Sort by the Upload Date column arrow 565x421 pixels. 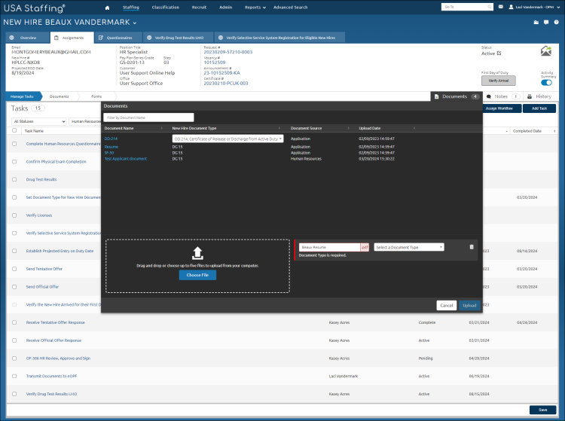pyautogui.click(x=414, y=128)
